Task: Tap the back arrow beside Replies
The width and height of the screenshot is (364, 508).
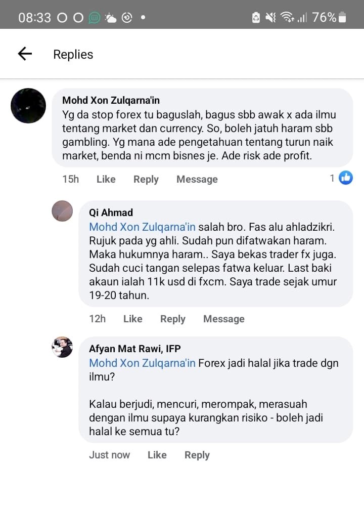Action: pos(25,54)
